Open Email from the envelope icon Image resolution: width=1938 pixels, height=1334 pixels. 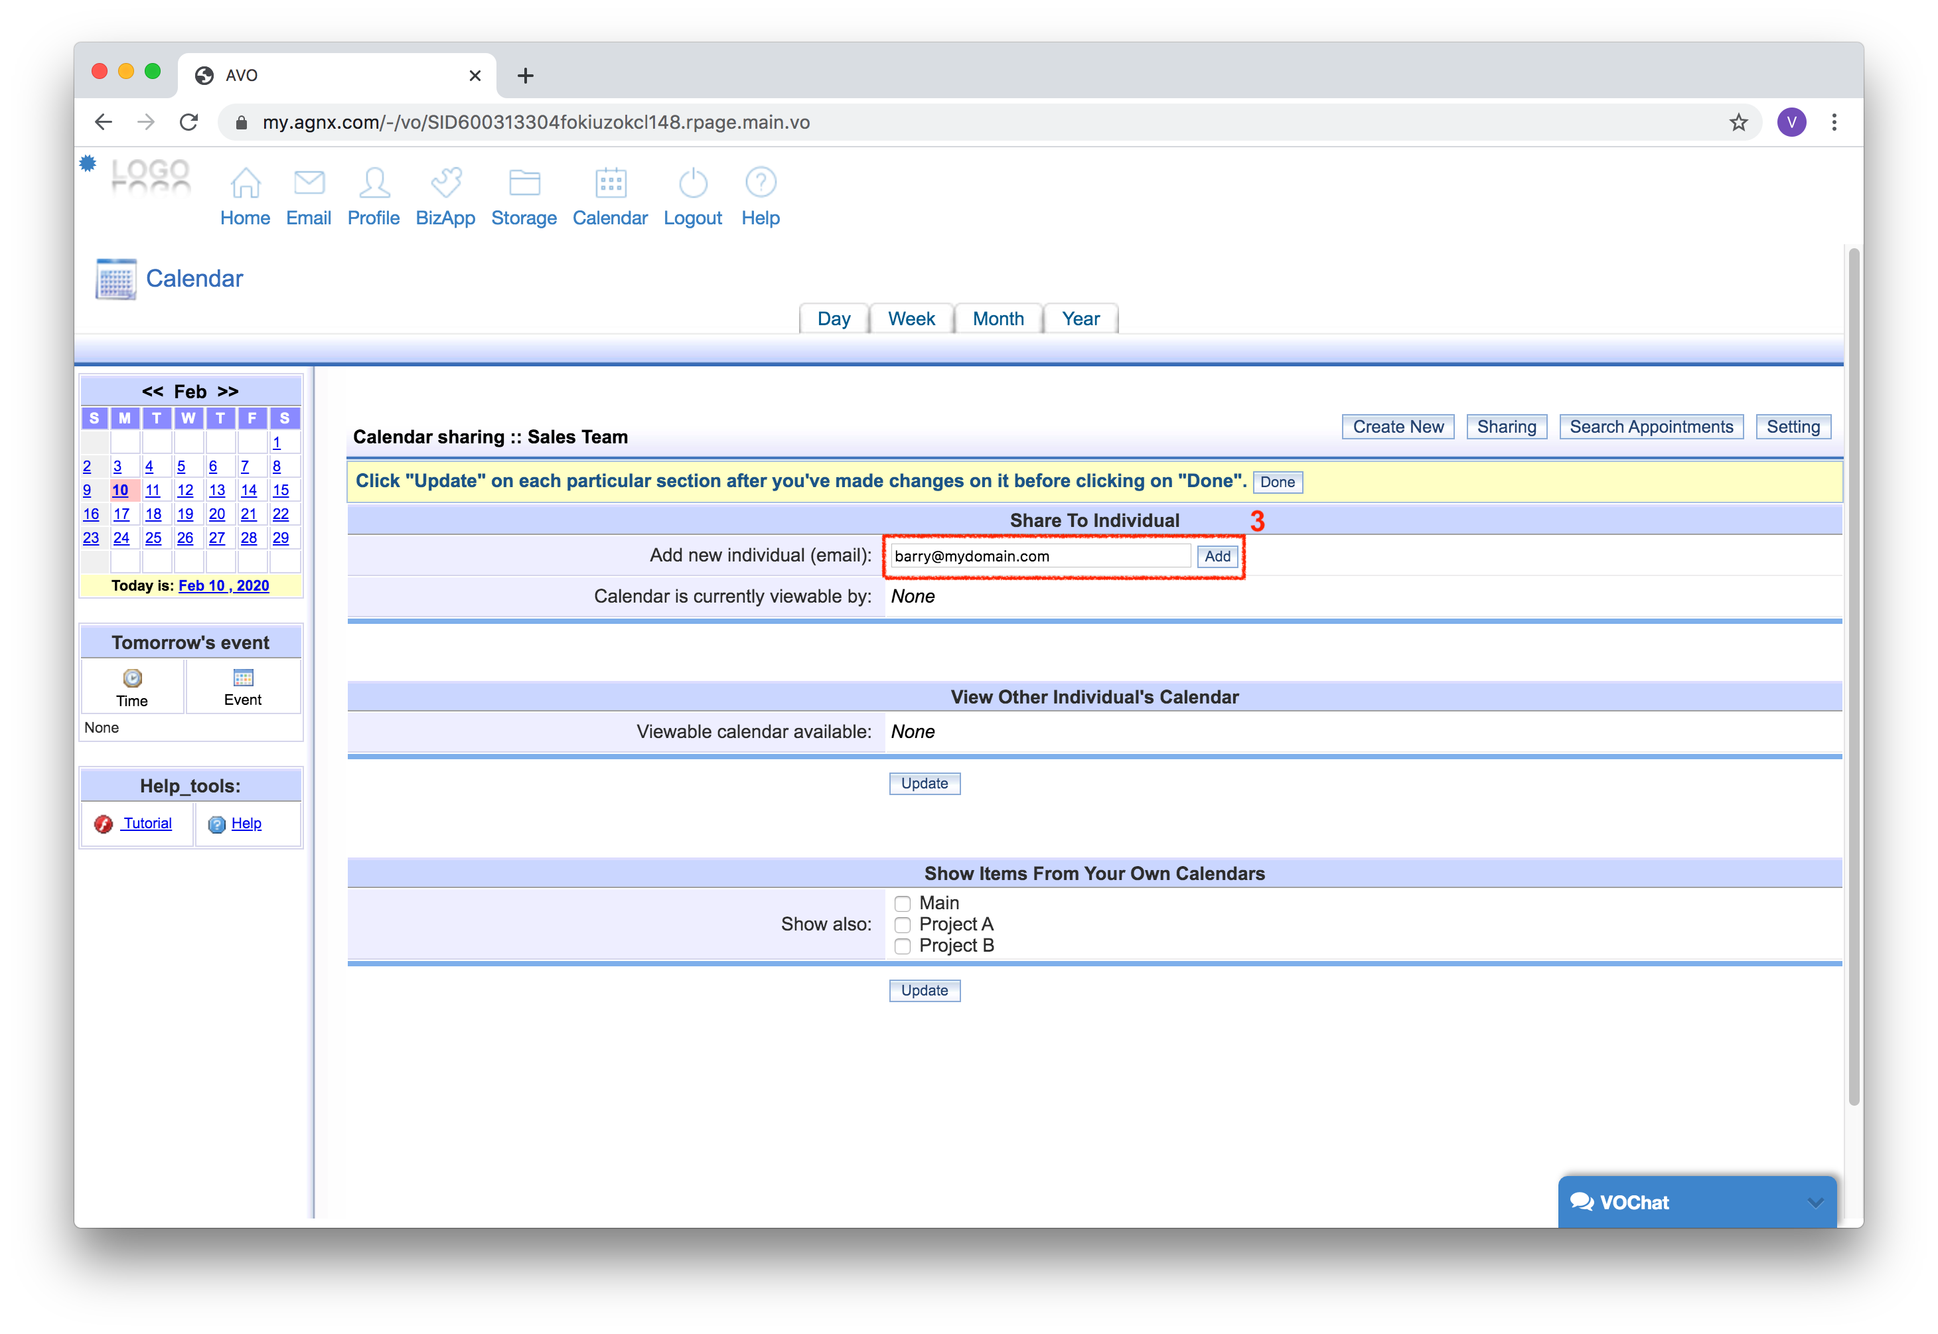click(309, 183)
